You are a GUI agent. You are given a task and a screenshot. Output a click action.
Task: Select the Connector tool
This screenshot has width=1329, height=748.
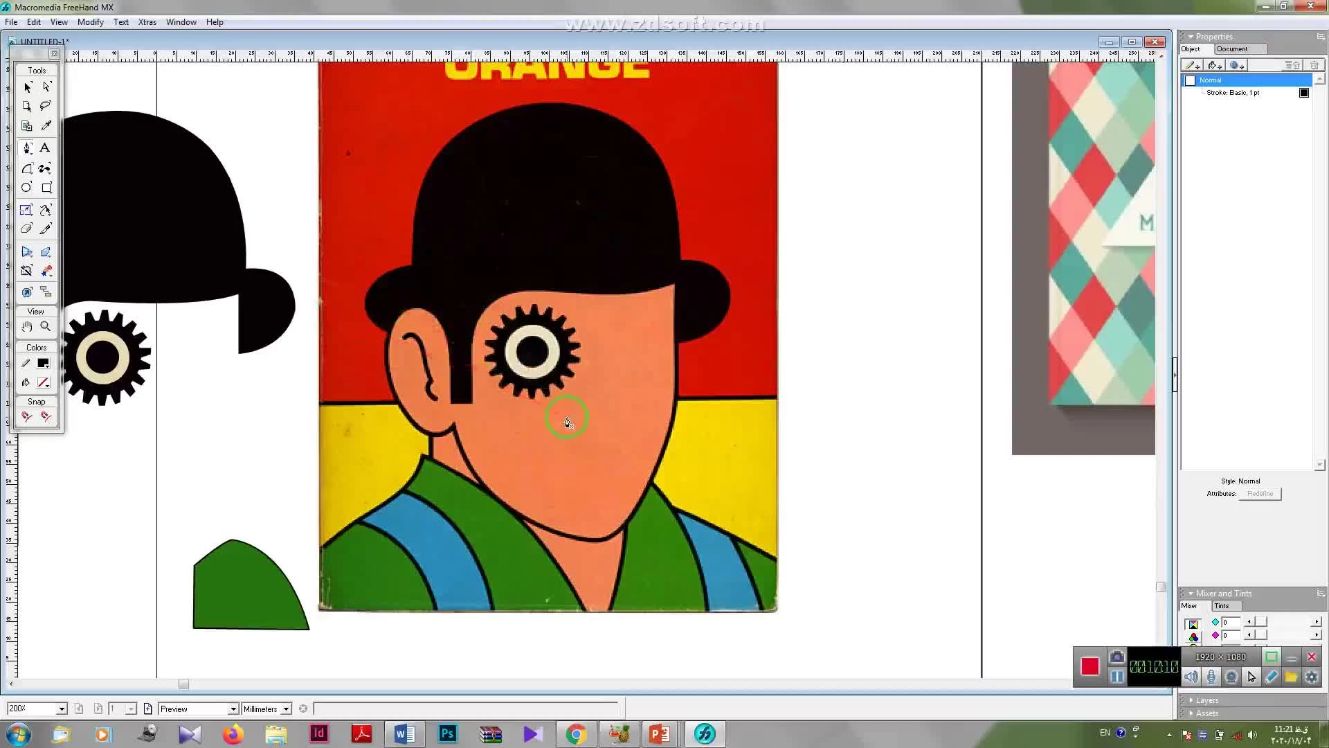[x=46, y=292]
